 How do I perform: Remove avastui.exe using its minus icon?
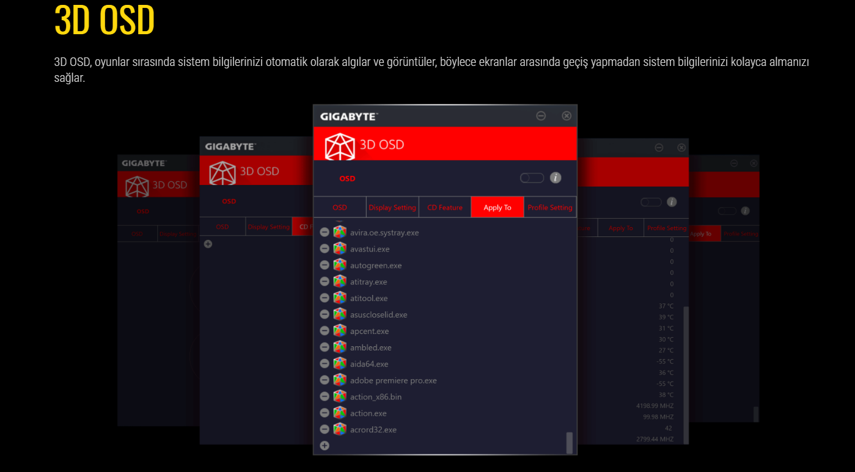[x=325, y=249]
